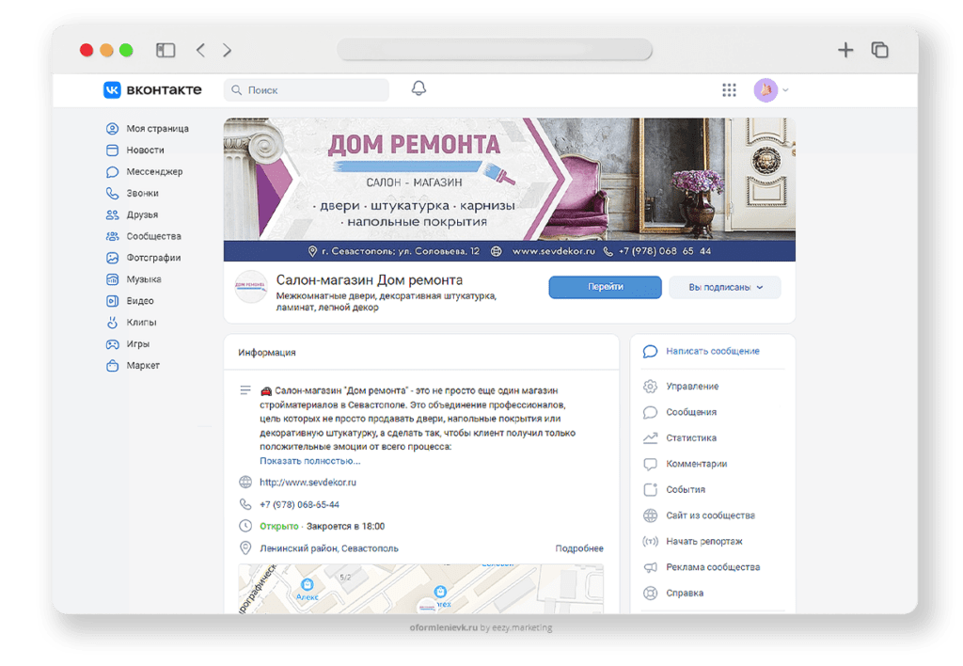Open Сайт из сообщества globe icon
The image size is (963, 666).
[x=650, y=515]
